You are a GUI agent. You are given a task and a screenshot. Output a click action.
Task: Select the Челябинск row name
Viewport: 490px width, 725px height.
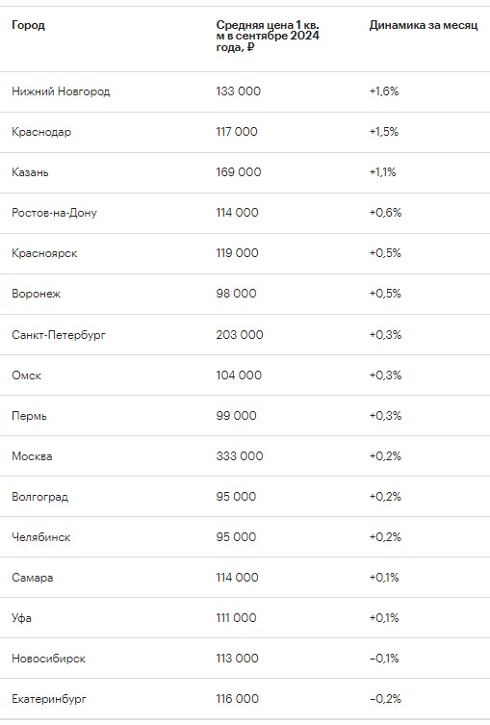click(41, 537)
